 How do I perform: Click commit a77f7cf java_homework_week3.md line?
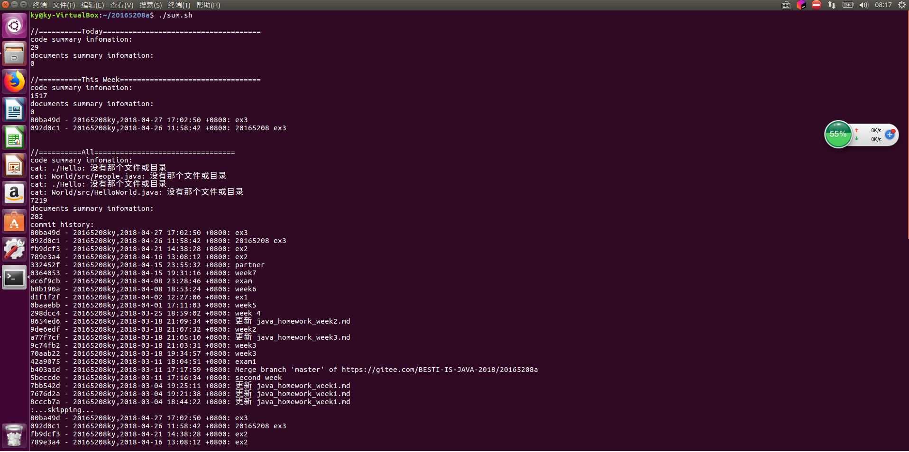tap(190, 338)
